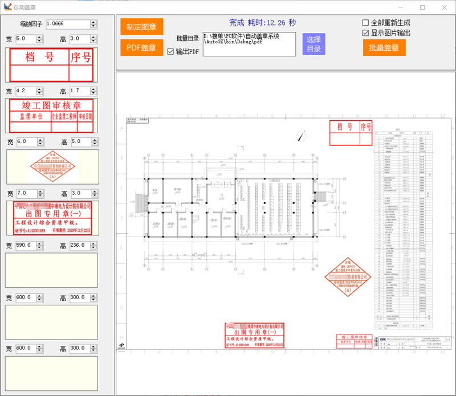Select the 出图专用章 stamp thumbnail
This screenshot has height=396, width=456.
coord(52,218)
